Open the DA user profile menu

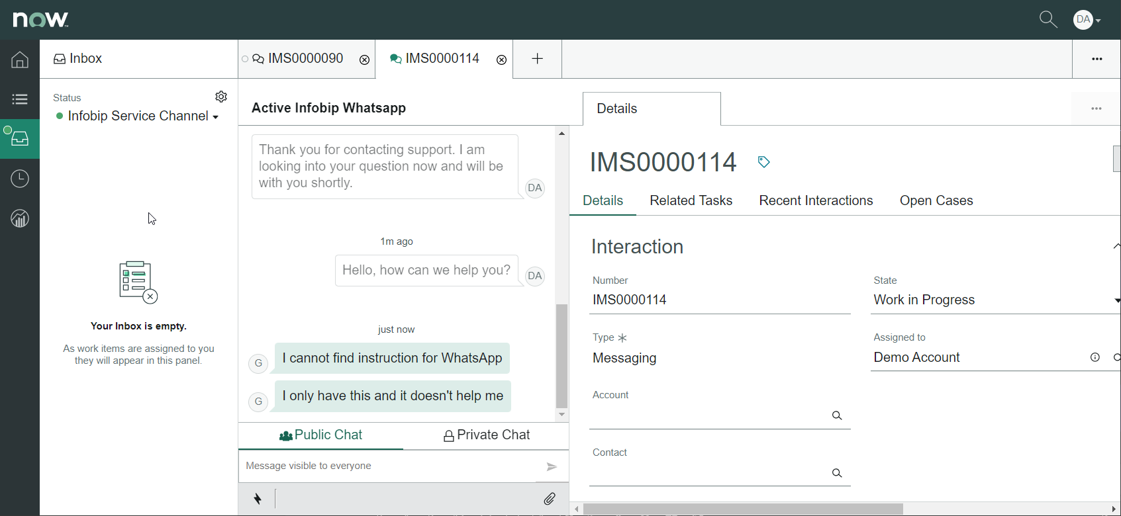click(x=1087, y=20)
